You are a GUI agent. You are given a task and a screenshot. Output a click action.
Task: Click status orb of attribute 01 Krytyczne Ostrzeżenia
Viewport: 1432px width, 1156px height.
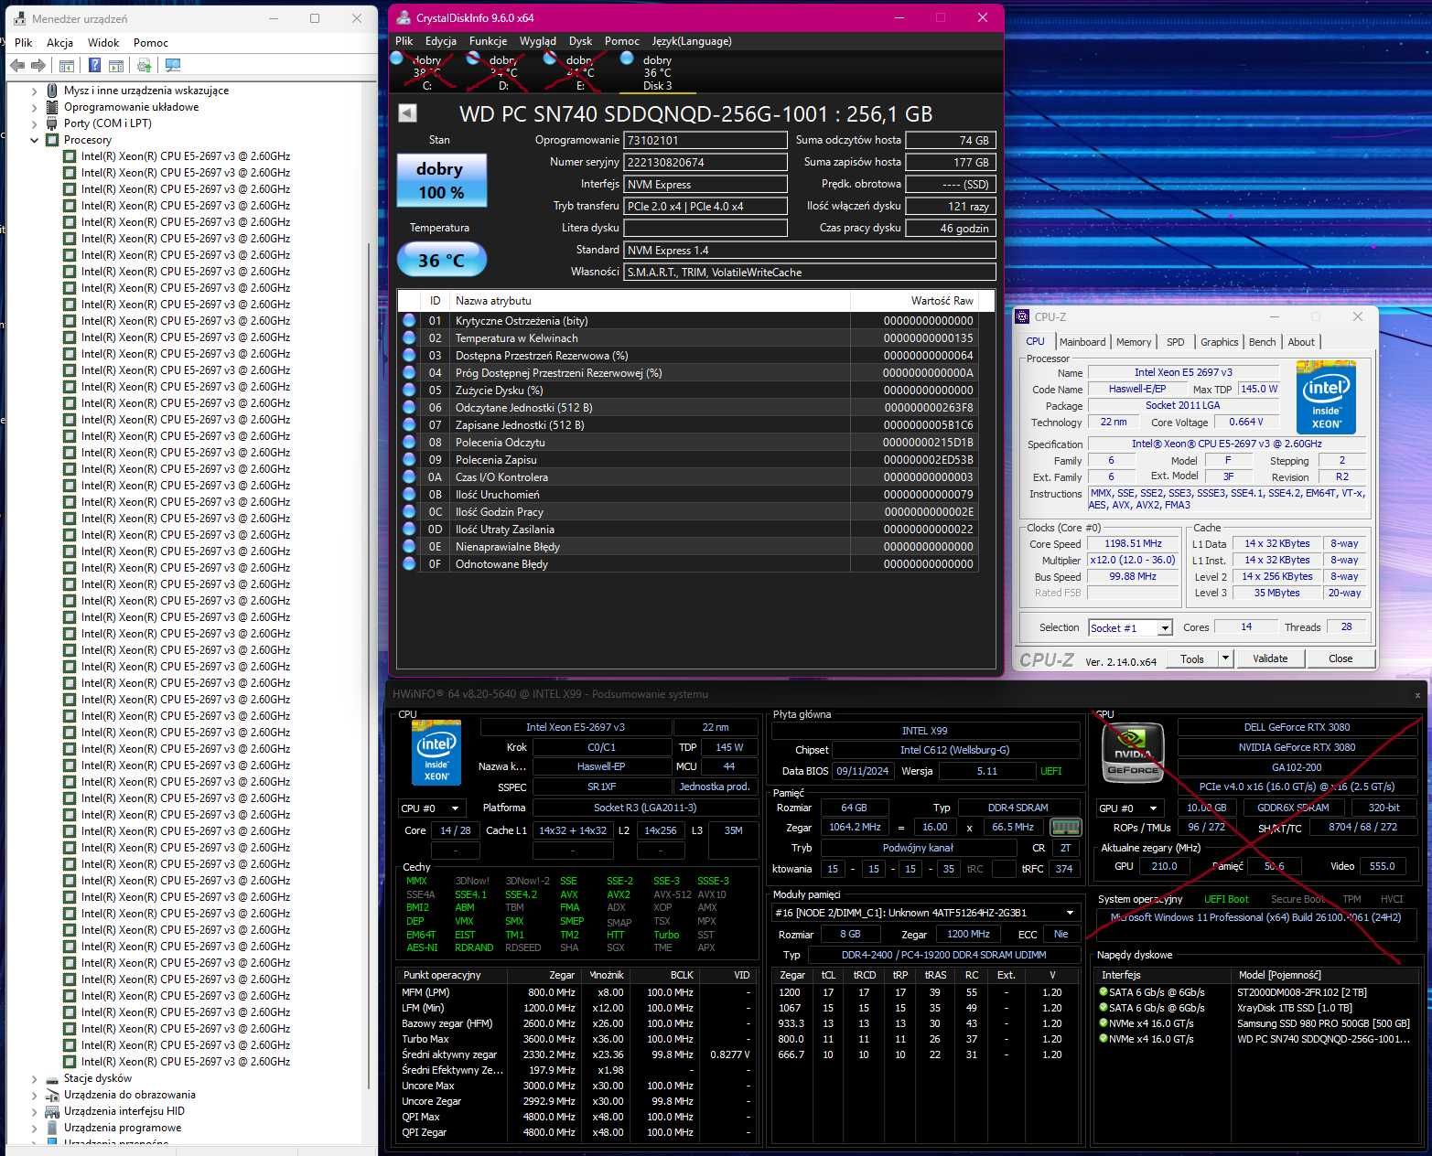click(409, 320)
